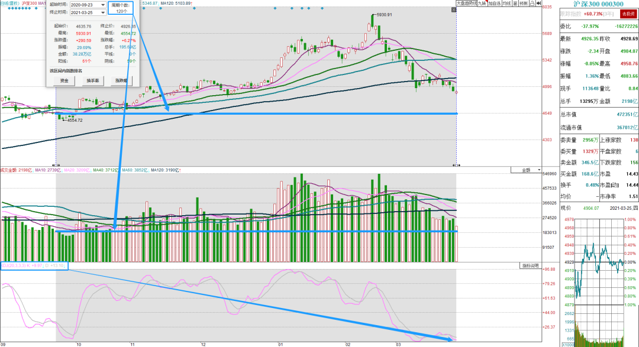Viewport: 639px width, 347px height.
Task: Click the MA120: 3190亿 volume label
Action: tap(165, 170)
